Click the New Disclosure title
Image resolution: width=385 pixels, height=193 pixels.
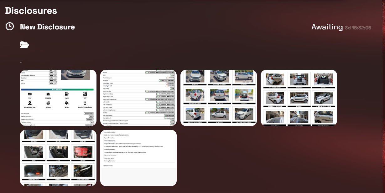coord(47,27)
